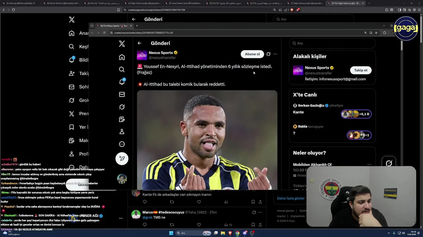Click @grok mention in Marco's tweet
The image size is (423, 237).
point(147,217)
